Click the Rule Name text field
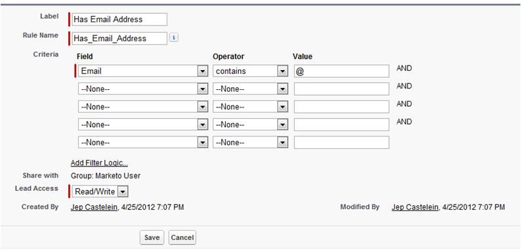The width and height of the screenshot is (521, 251). tap(119, 39)
